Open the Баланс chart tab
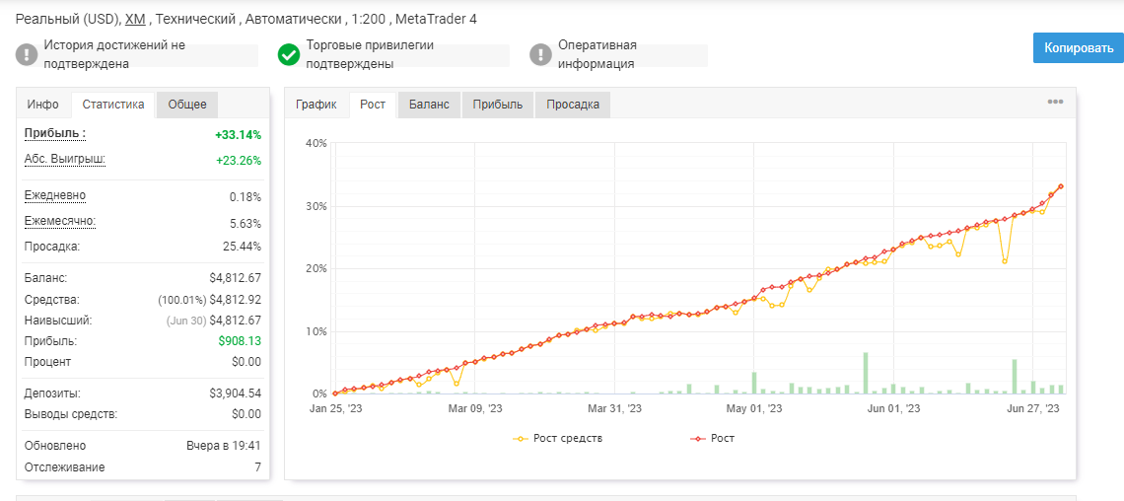The width and height of the screenshot is (1124, 501). [x=429, y=105]
